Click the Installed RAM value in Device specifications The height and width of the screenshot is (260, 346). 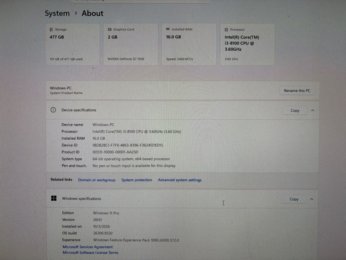coord(99,138)
